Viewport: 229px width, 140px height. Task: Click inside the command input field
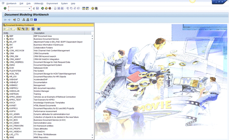pyautogui.click(x=19, y=8)
